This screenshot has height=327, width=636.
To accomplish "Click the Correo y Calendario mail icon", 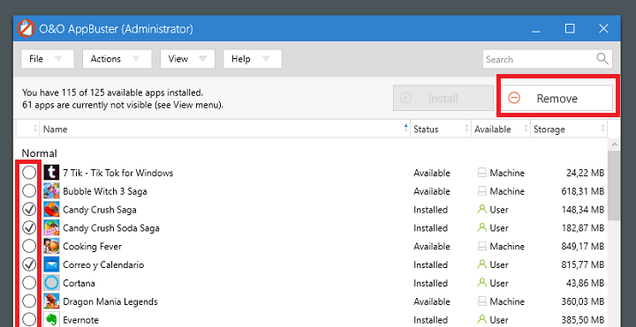I will pos(51,264).
